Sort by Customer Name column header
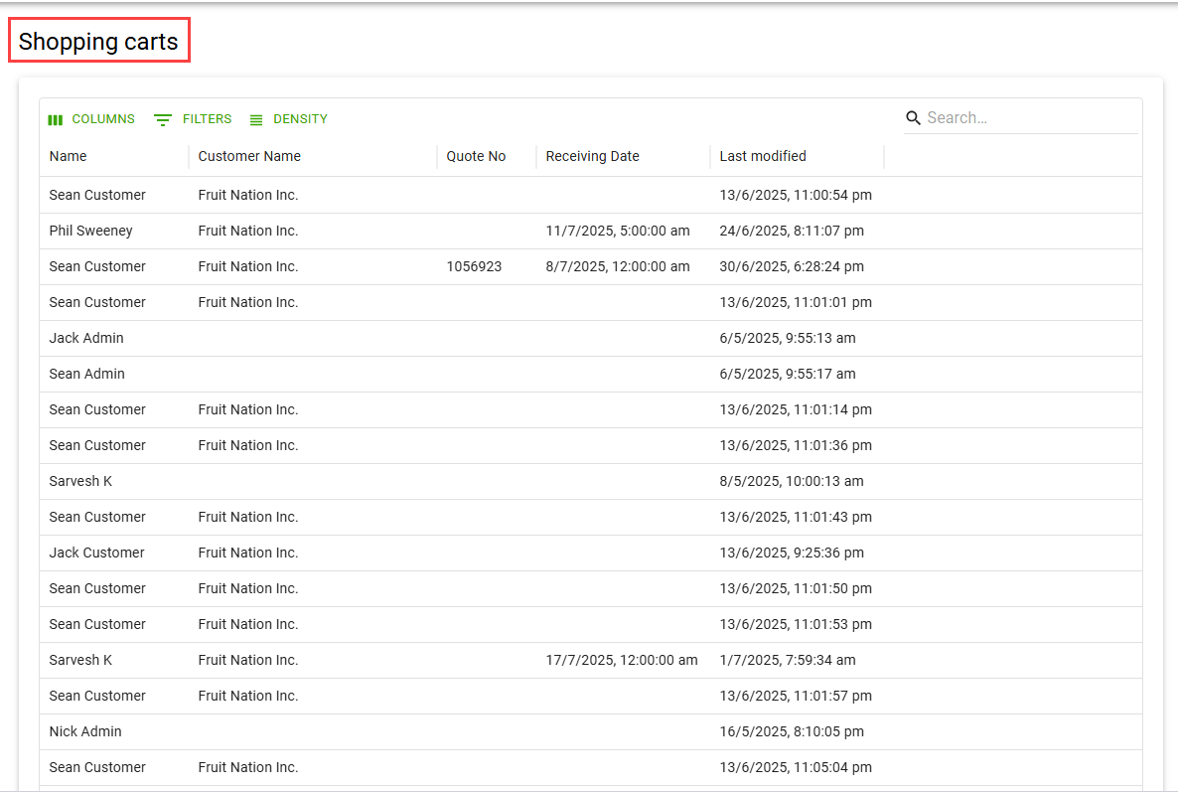This screenshot has height=792, width=1178. point(249,156)
